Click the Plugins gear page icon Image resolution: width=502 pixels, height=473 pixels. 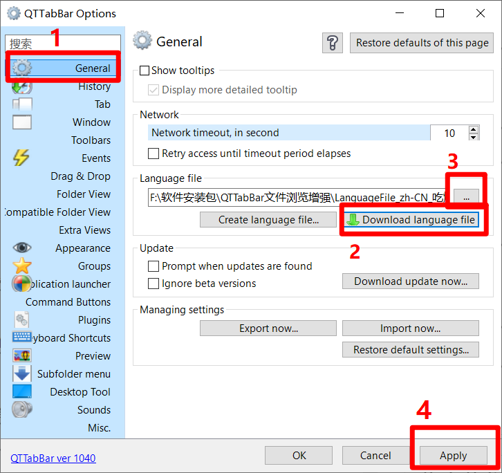tap(21, 319)
